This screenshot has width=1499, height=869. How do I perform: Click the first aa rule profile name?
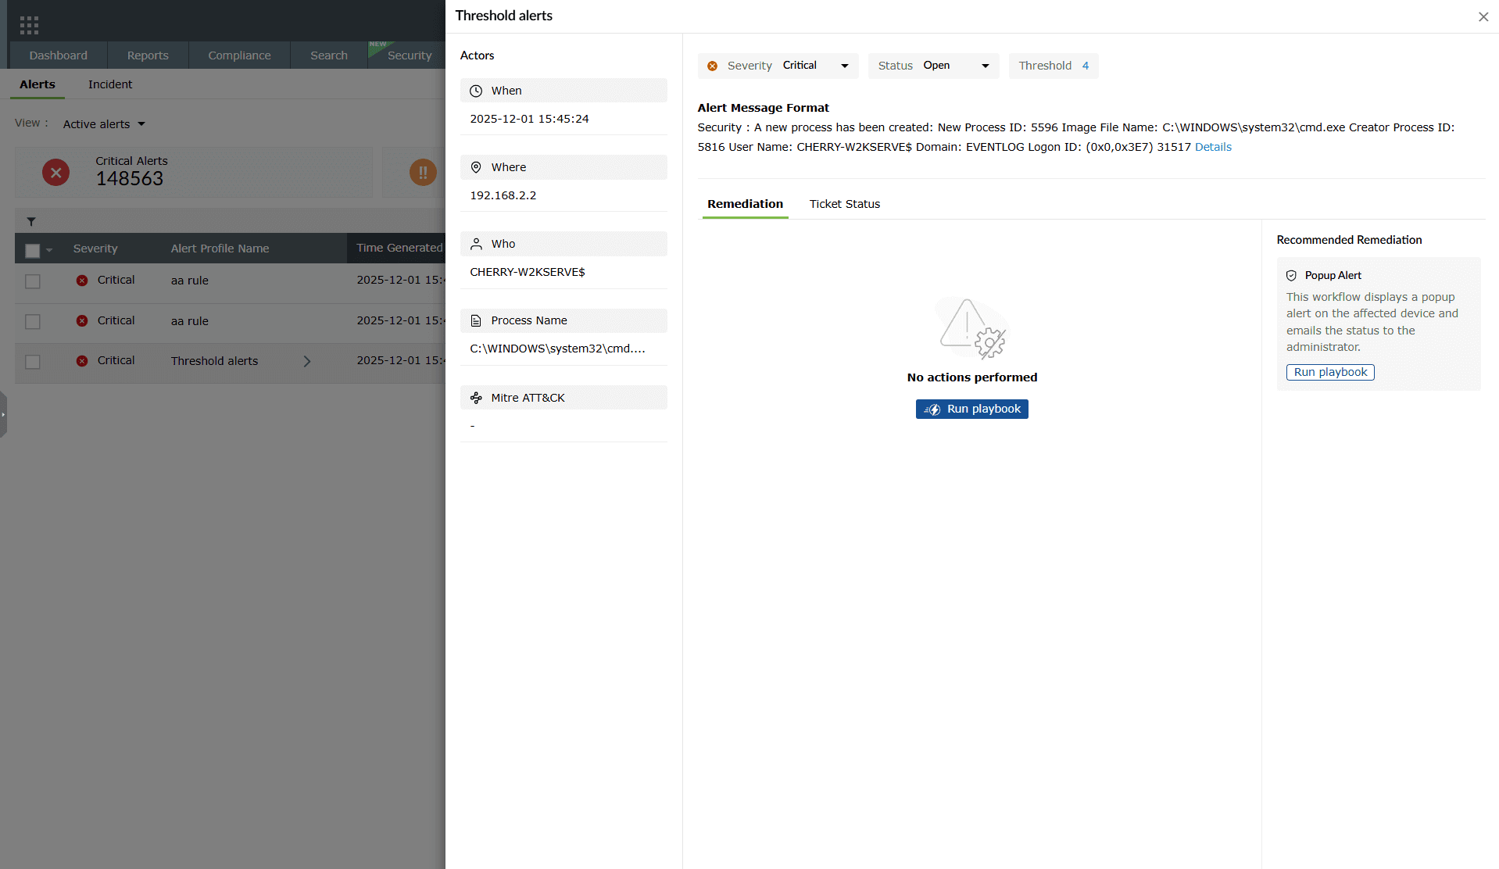[189, 281]
